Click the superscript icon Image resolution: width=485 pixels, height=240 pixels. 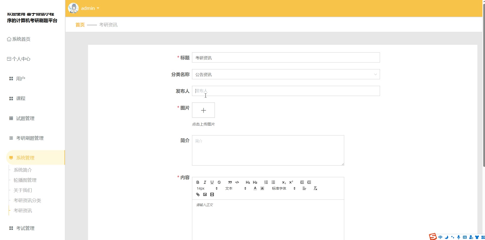click(x=291, y=182)
